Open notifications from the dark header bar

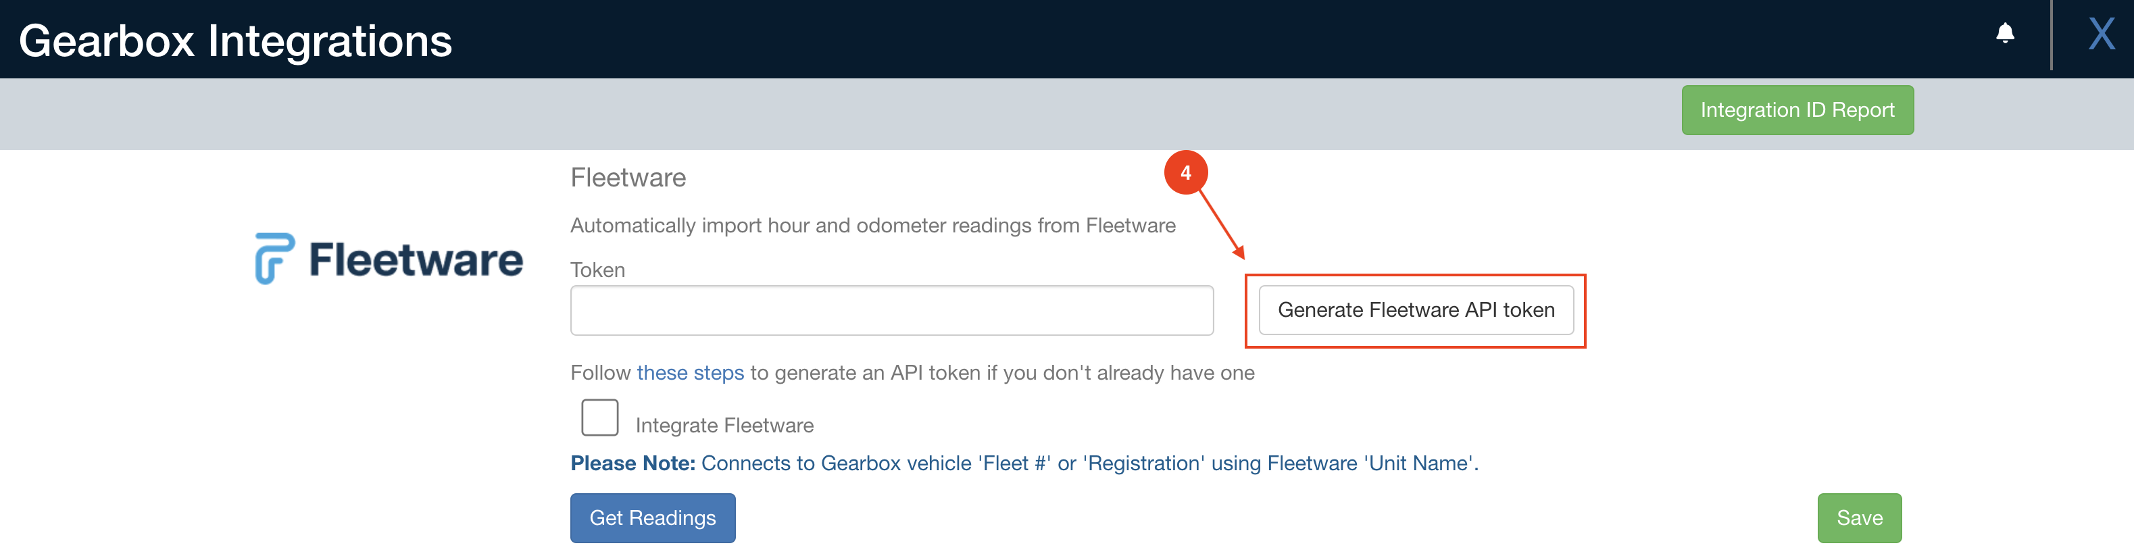click(x=2006, y=34)
